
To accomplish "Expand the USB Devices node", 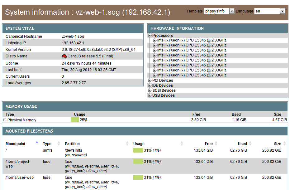I will 150,95.
